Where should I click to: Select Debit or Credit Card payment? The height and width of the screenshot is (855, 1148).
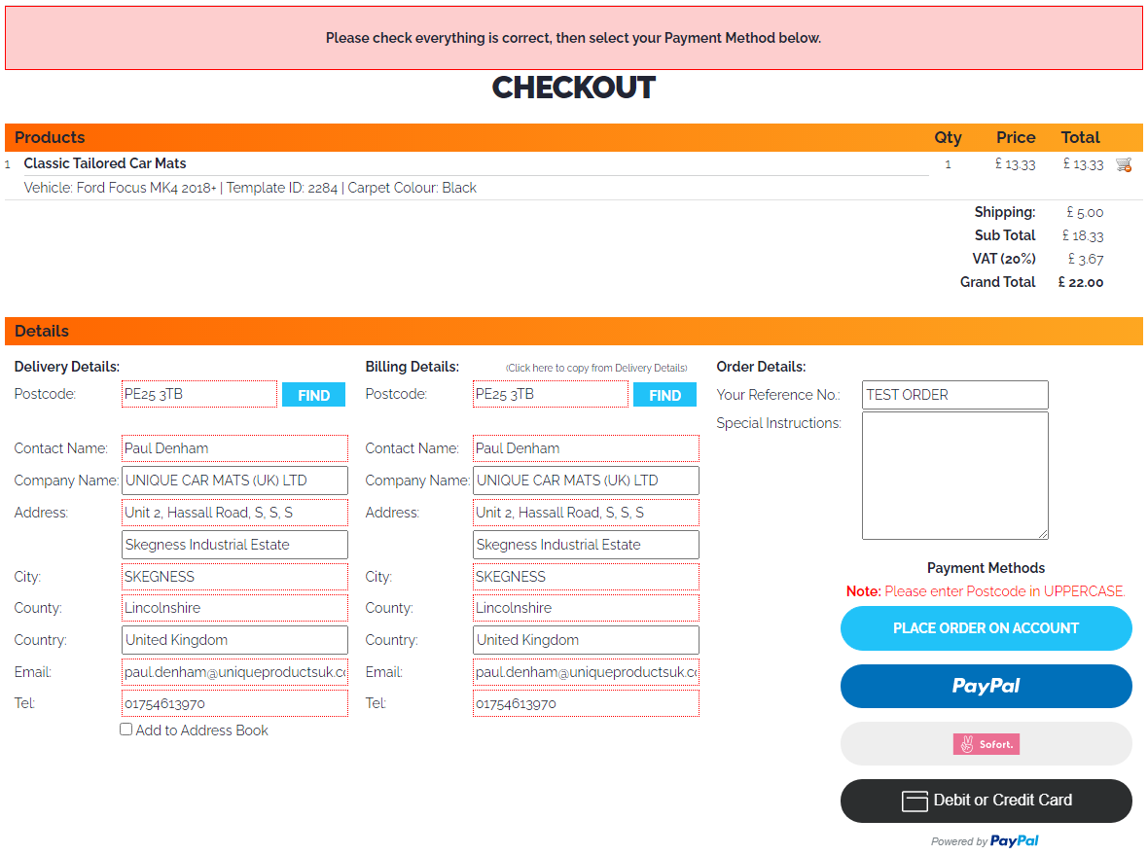click(986, 801)
